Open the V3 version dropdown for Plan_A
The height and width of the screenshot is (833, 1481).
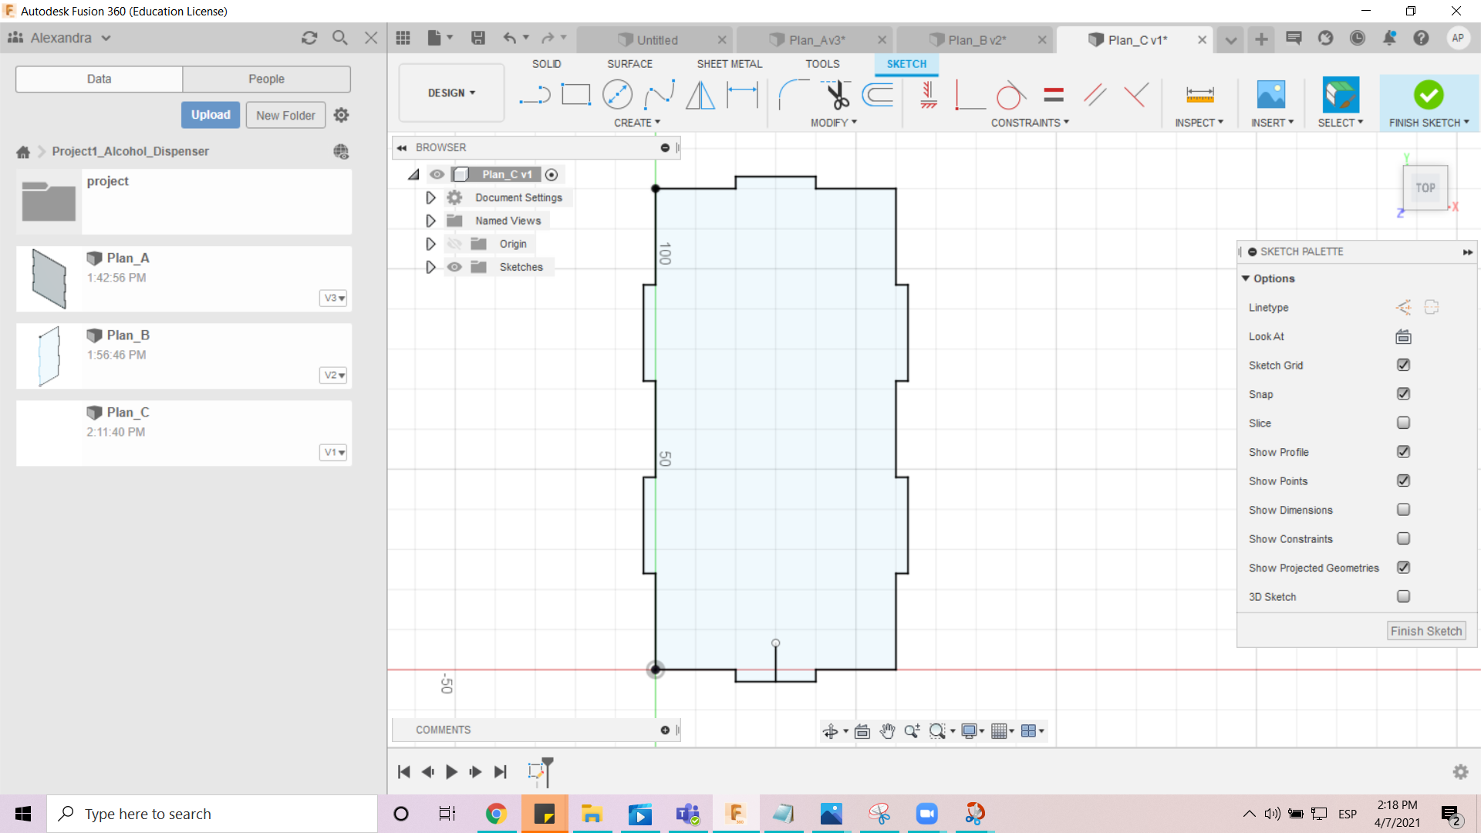(x=333, y=298)
